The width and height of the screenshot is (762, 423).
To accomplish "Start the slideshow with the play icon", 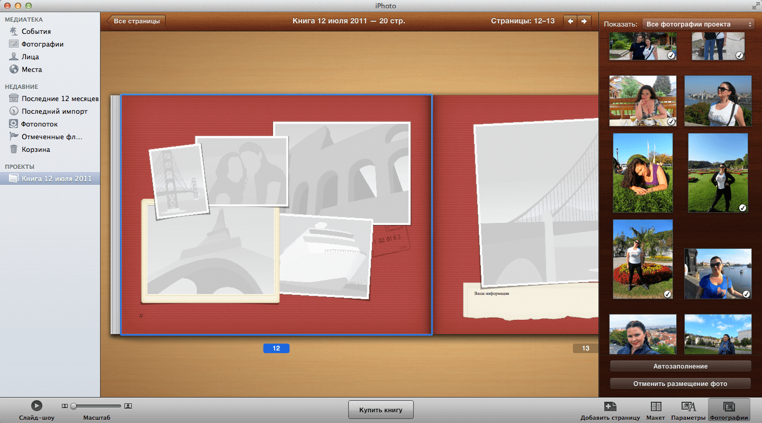I will point(36,406).
